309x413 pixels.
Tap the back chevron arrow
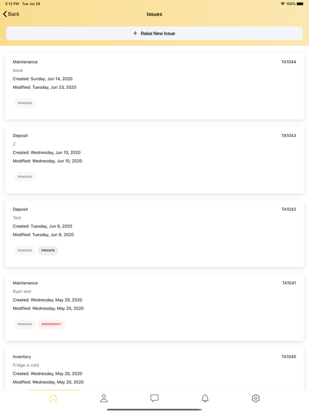5,14
